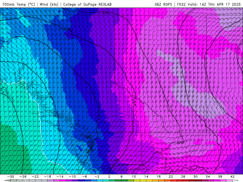Click 'F032 Valid: 14Z THU APR 17 2025' text
This screenshot has width=243, height=182.
[x=209, y=4]
